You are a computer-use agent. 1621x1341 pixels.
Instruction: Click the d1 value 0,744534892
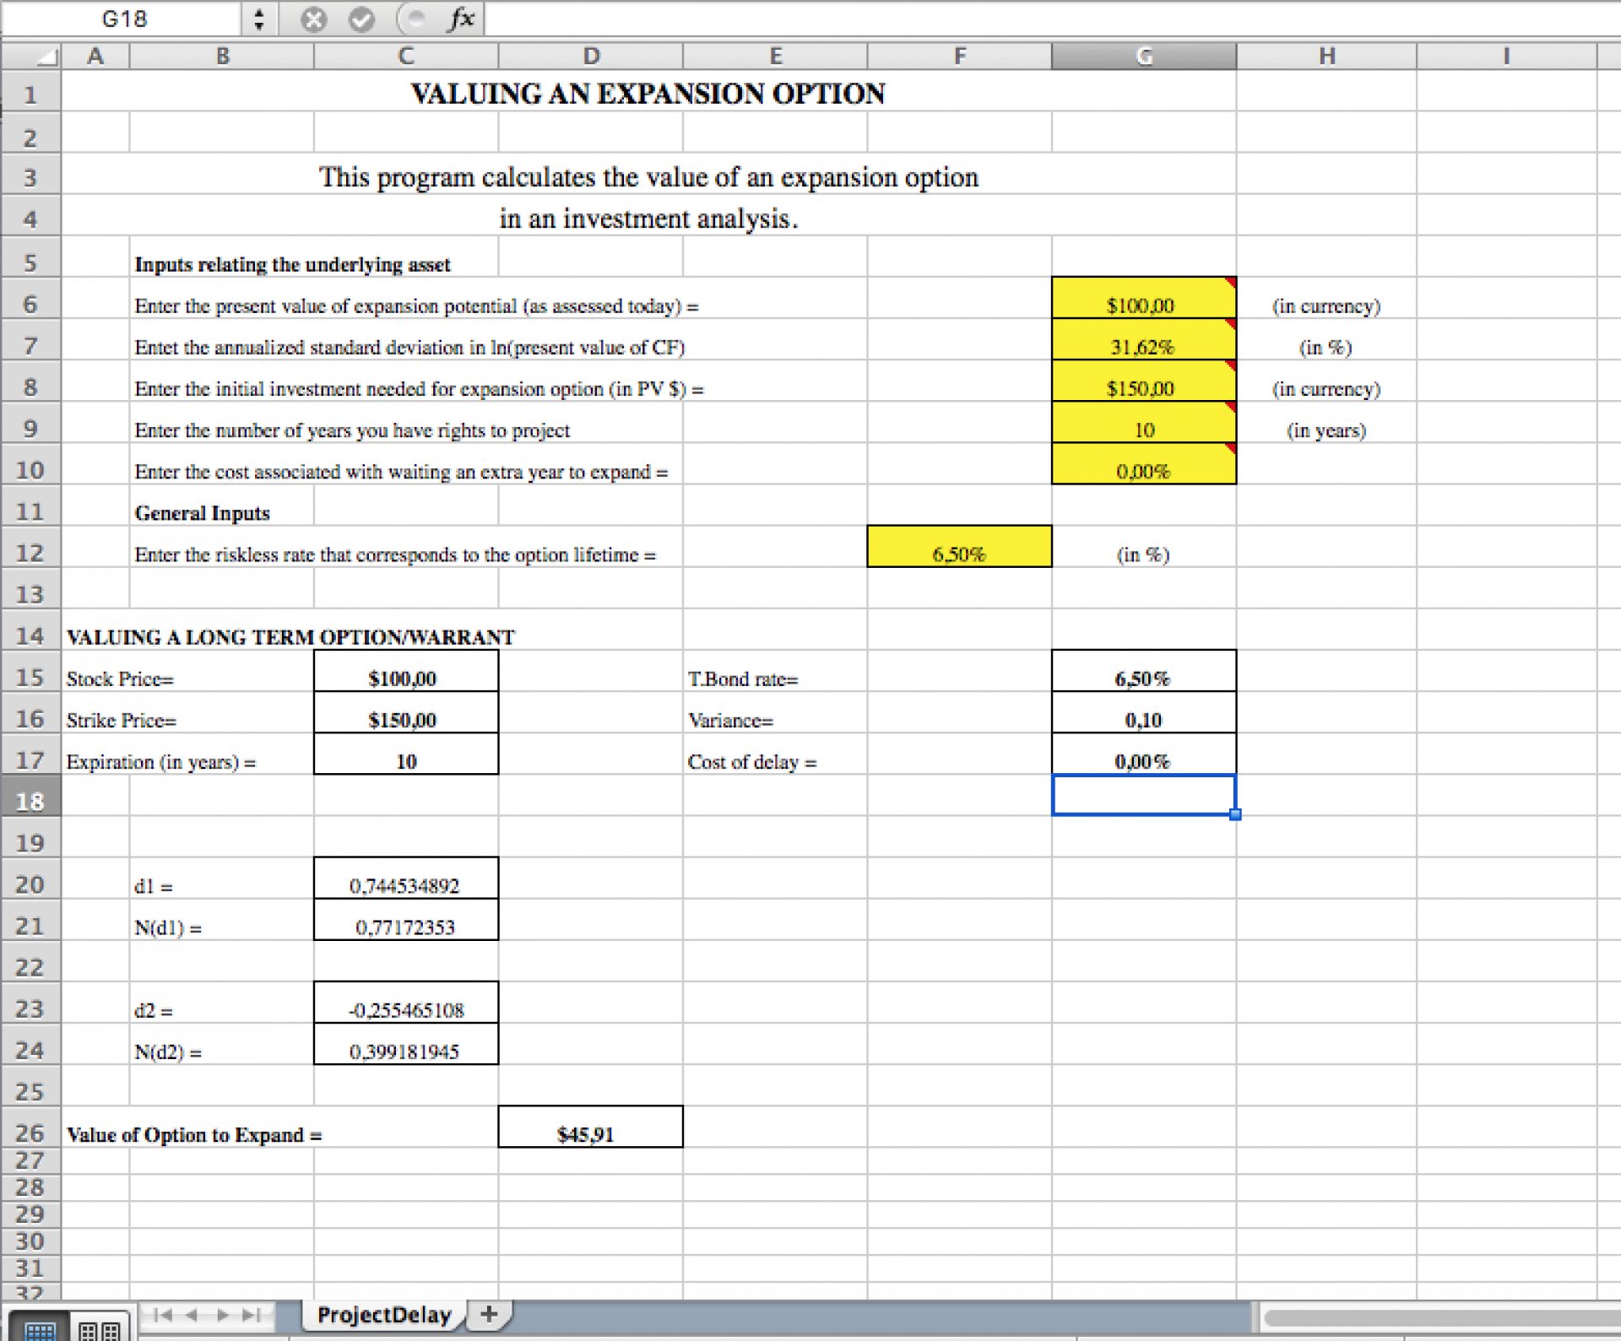[406, 879]
